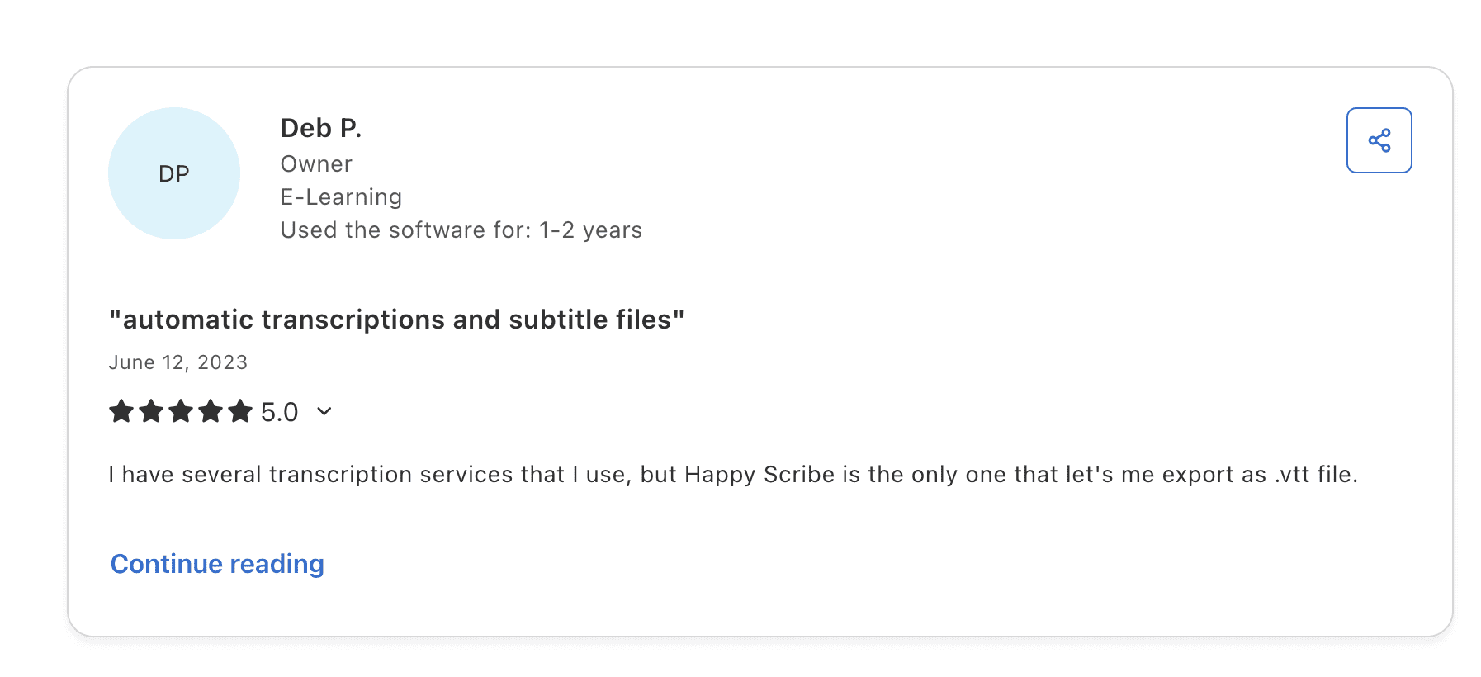Viewport: 1481px width, 677px height.
Task: Click the 5.0 numeric rating value
Action: coord(279,411)
